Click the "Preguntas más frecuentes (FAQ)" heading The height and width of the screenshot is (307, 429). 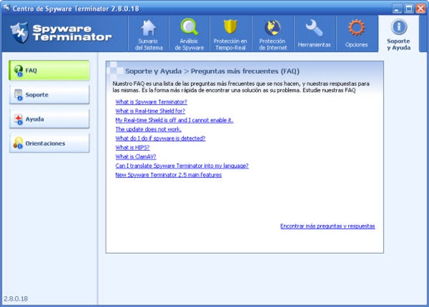[x=245, y=71]
